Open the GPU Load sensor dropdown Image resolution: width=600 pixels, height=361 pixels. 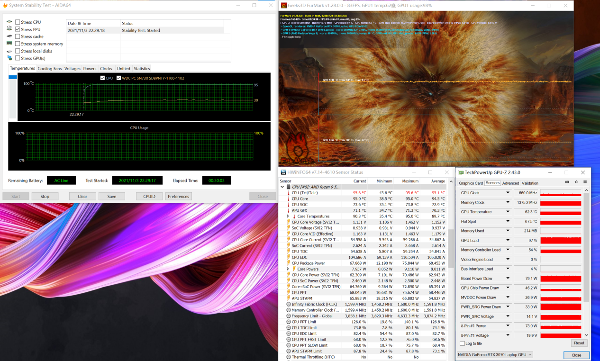click(x=508, y=240)
